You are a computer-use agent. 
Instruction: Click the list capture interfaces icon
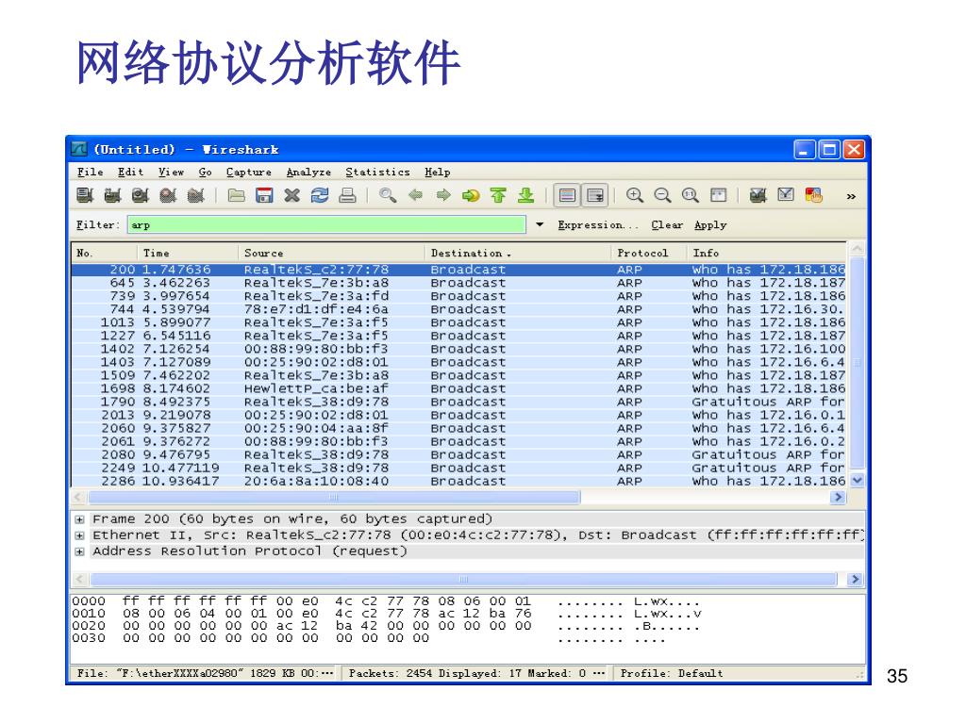click(x=85, y=196)
